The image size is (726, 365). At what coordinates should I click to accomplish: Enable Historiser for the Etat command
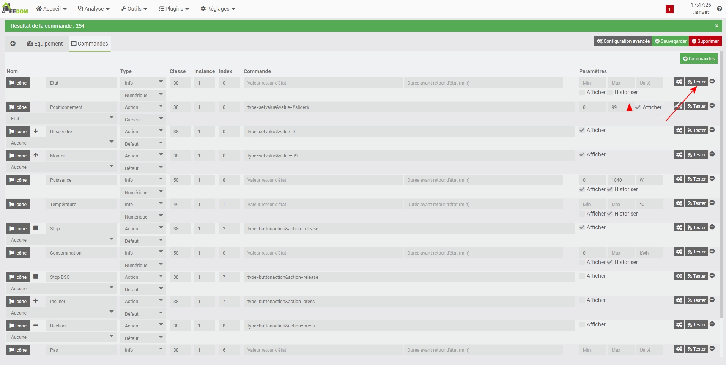point(609,92)
